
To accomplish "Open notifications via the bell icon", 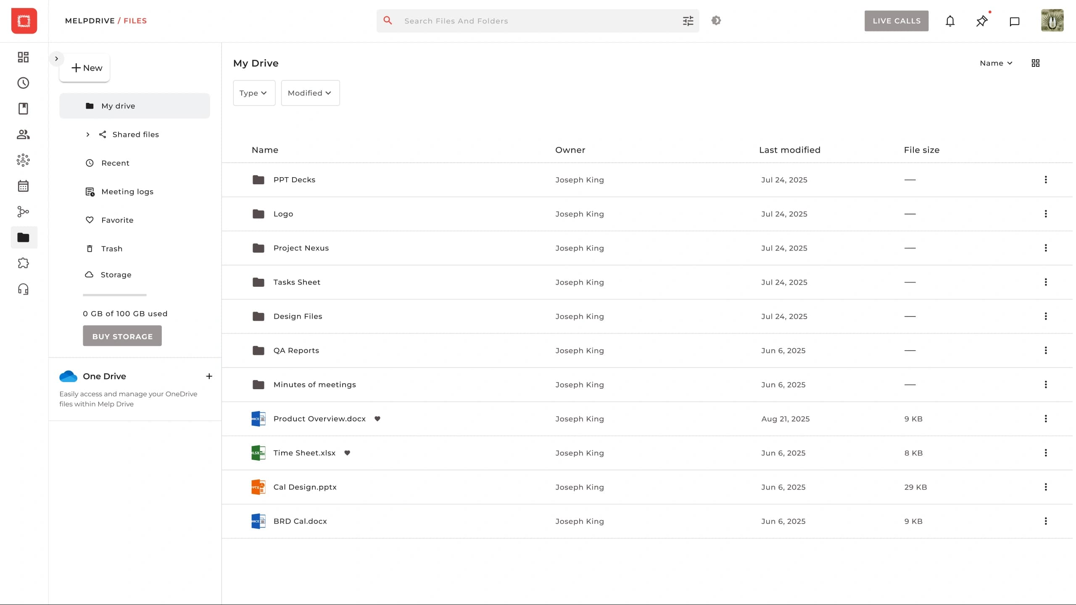I will pos(950,21).
